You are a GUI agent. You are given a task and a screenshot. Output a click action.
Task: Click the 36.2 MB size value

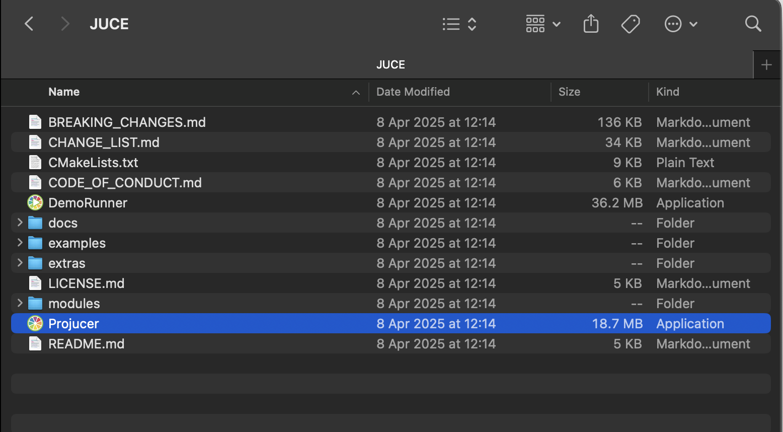[617, 203]
